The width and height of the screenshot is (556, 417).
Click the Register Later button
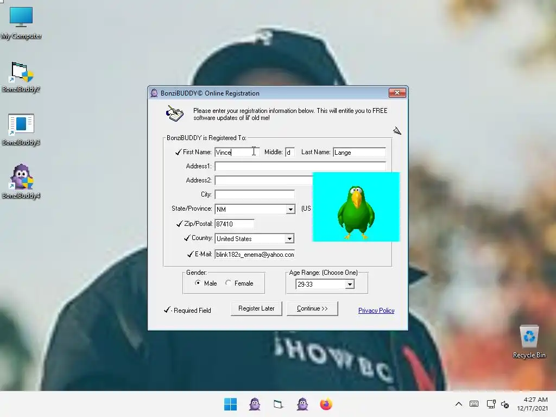pyautogui.click(x=256, y=308)
